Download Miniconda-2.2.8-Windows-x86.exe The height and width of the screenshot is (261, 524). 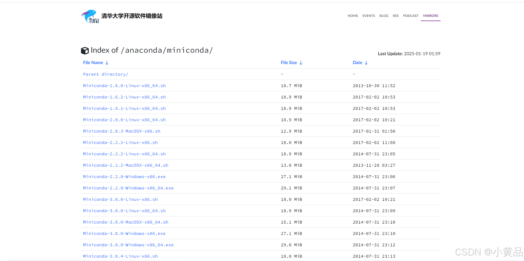coord(124,177)
